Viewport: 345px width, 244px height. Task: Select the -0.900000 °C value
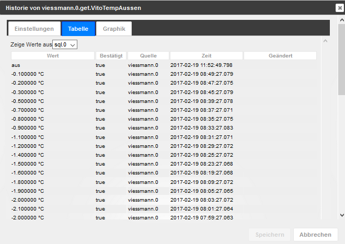click(x=28, y=128)
